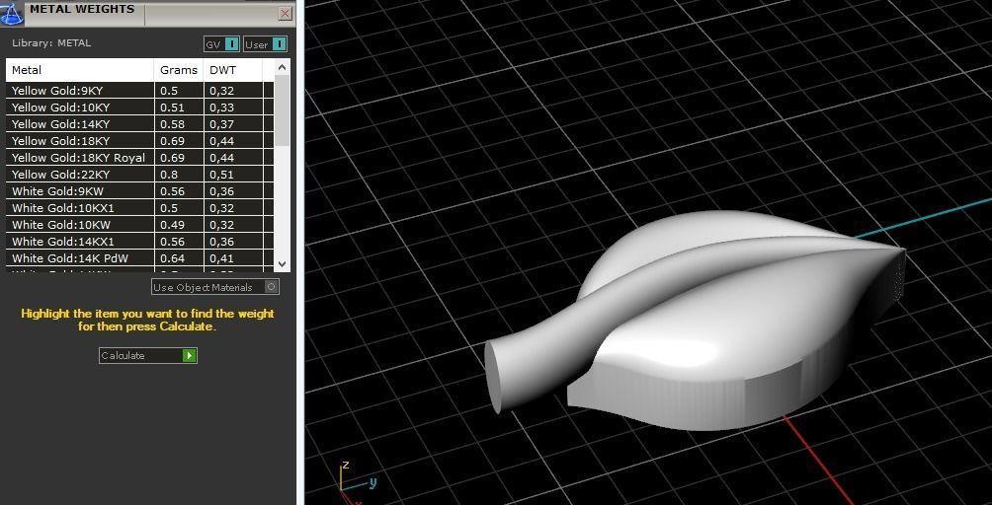
Task: Select the Yellow Gold:9KY row
Action: click(140, 91)
